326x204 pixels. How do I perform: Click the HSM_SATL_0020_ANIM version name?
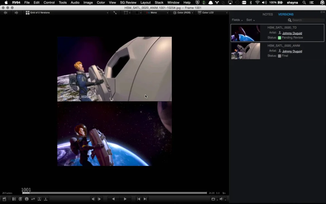coord(284,46)
